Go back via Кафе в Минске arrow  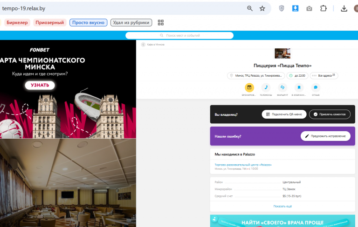(x=143, y=45)
